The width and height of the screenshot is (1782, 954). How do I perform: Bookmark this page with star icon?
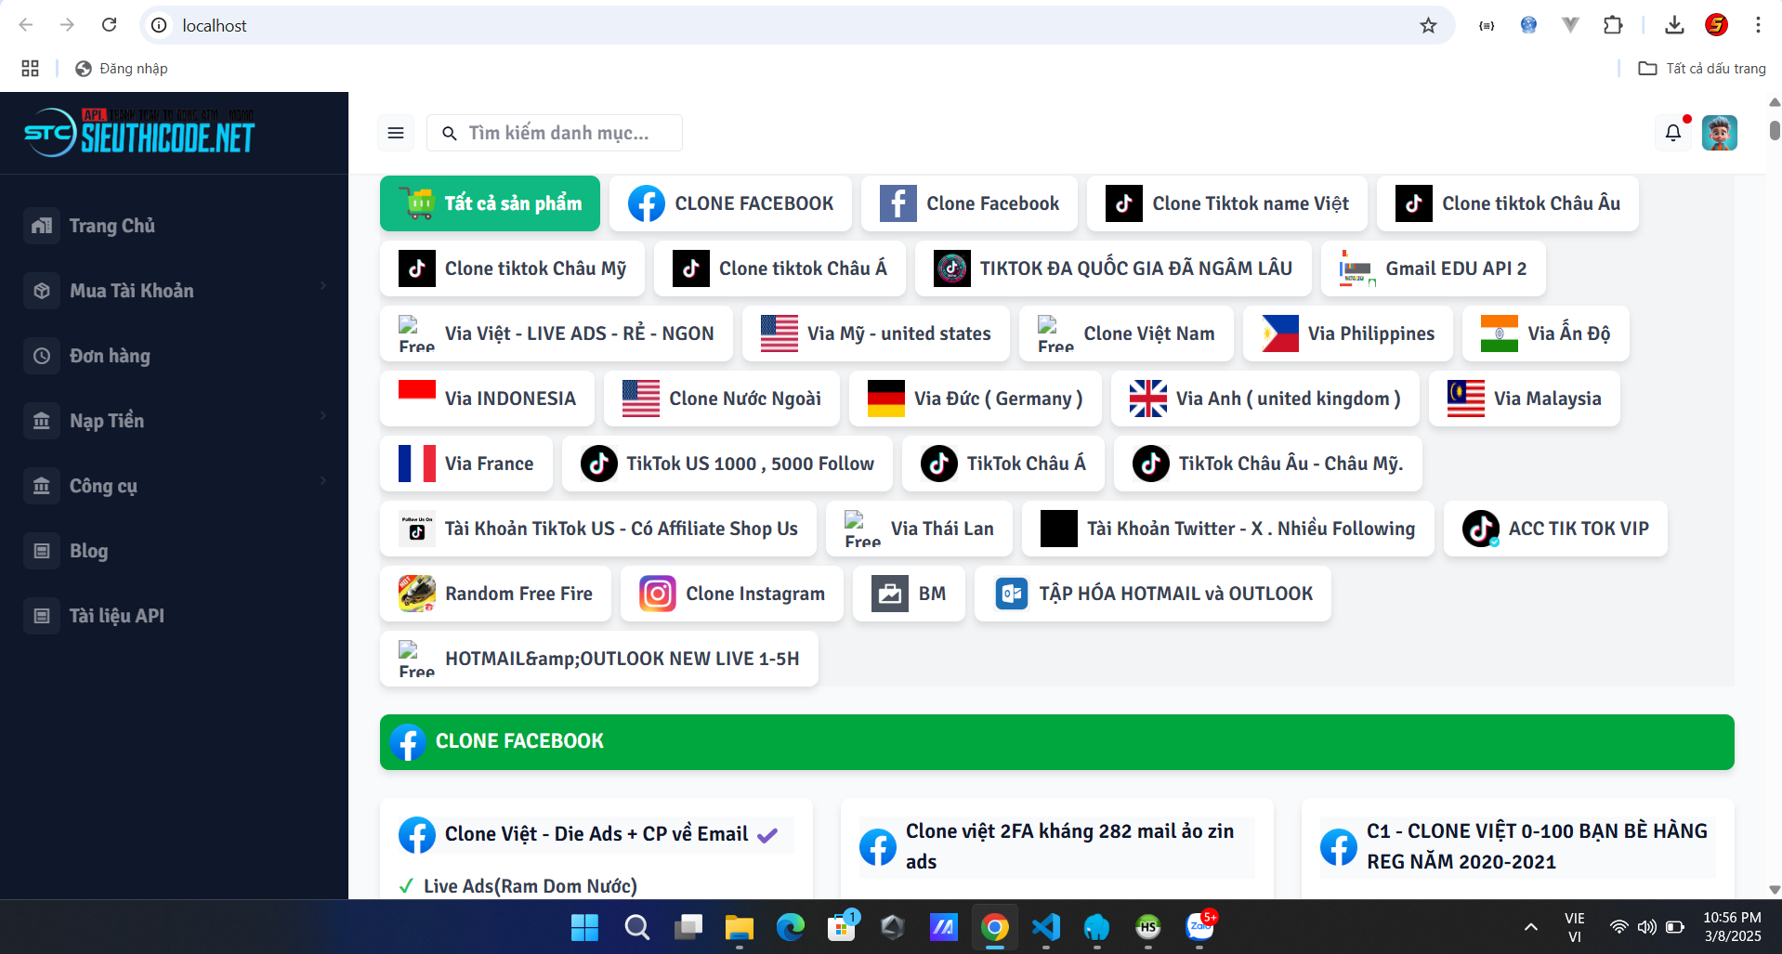coord(1428,25)
